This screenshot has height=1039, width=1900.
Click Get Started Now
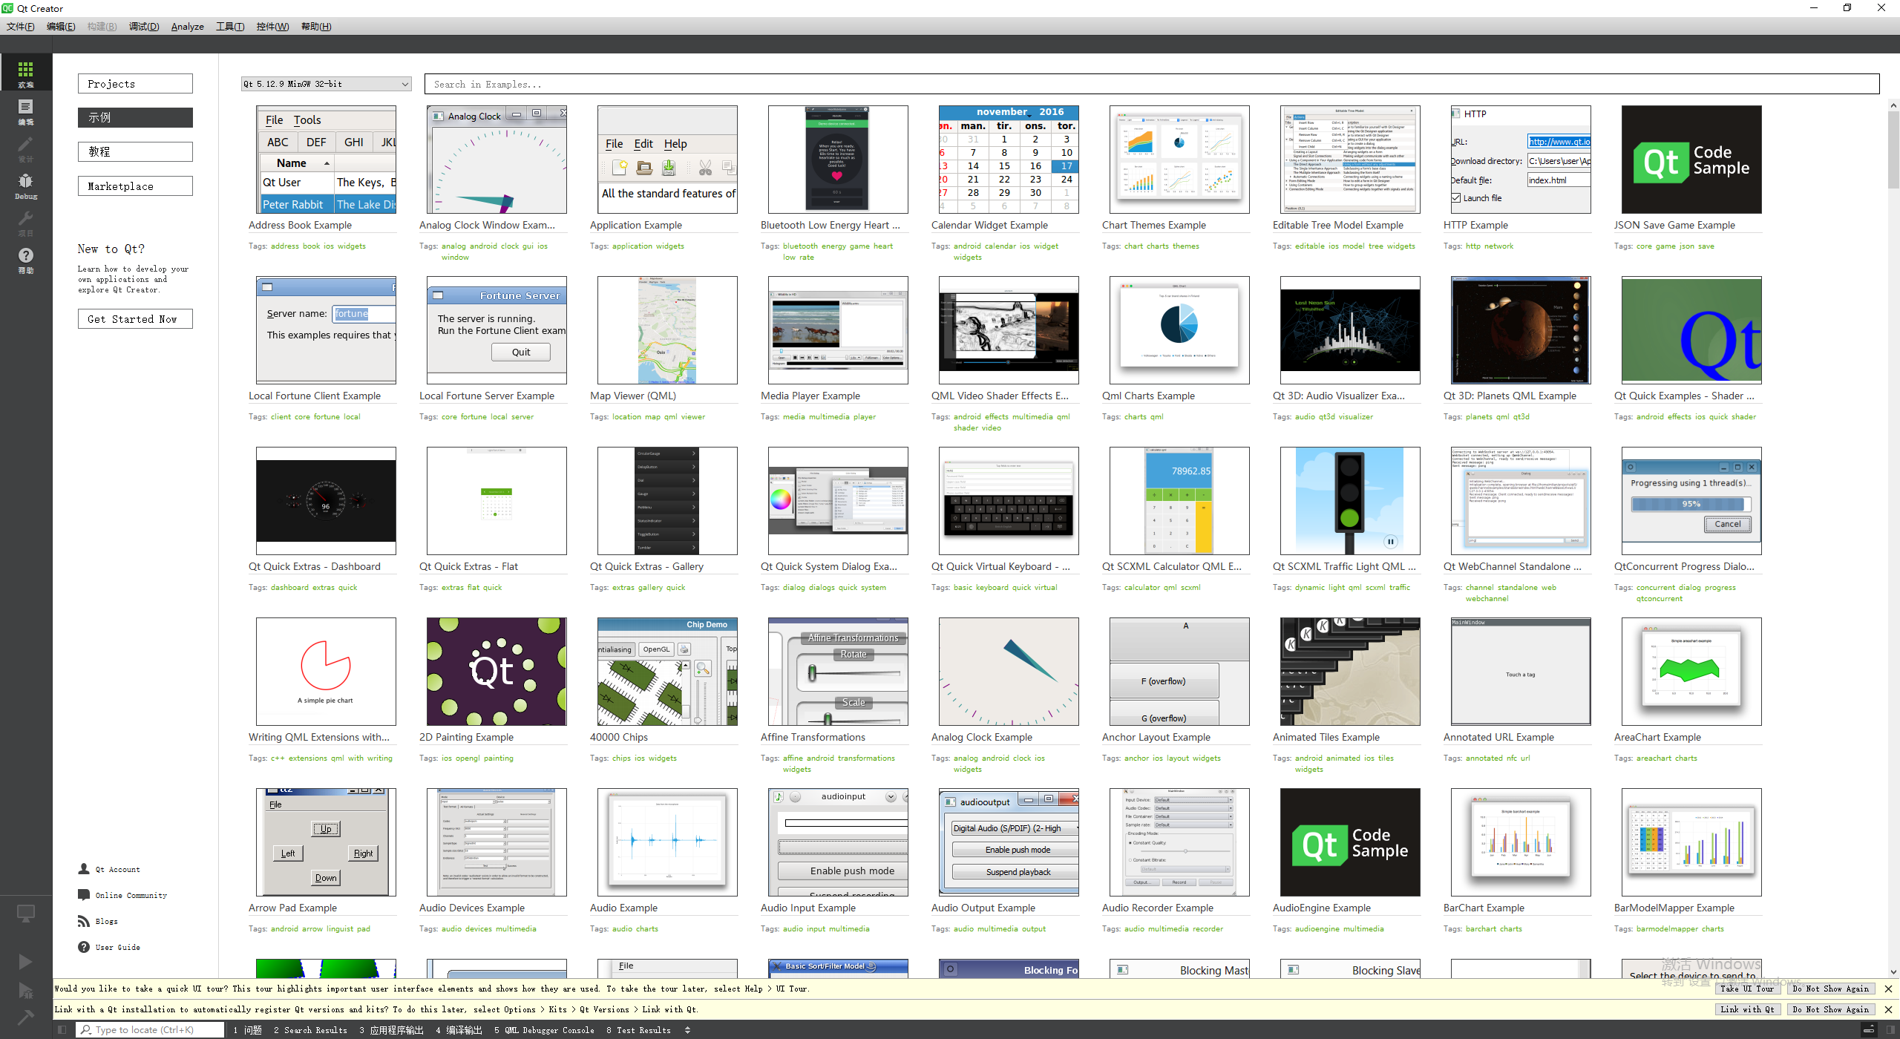tap(135, 319)
